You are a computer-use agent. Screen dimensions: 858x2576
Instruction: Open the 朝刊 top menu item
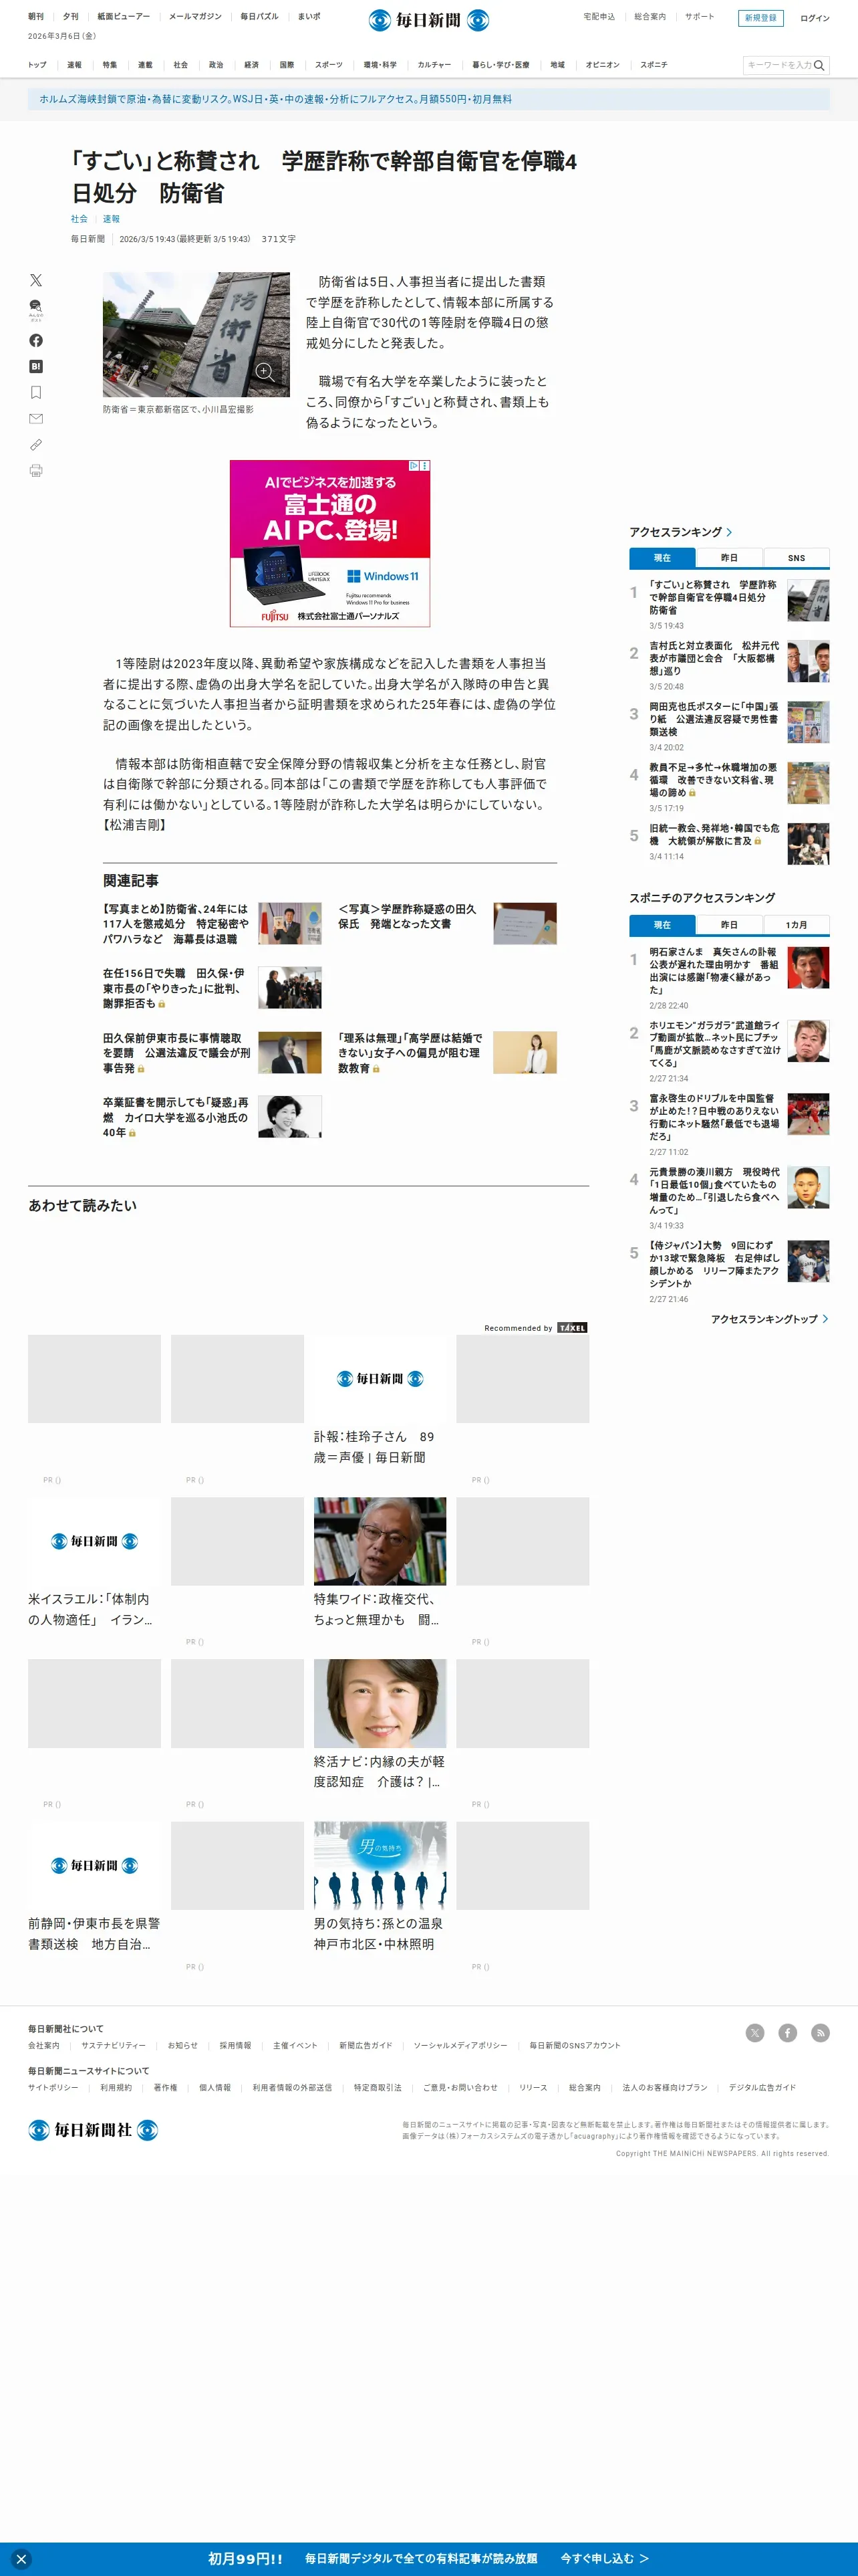pyautogui.click(x=36, y=16)
